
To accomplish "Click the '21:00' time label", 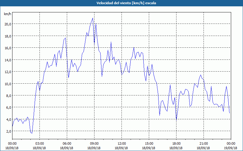I will (x=203, y=144).
